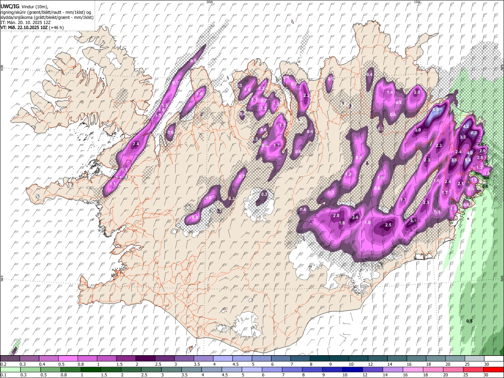Click the 3.3 snowfall value on the map

coord(463,137)
